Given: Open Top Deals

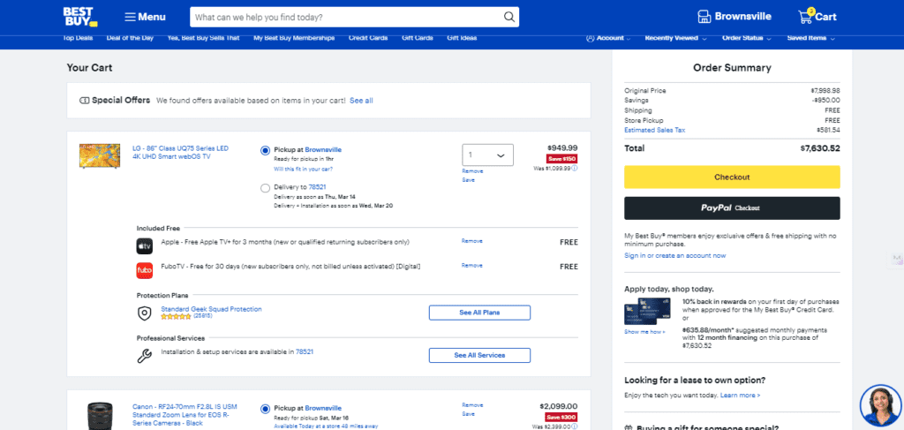Looking at the screenshot, I should [78, 38].
